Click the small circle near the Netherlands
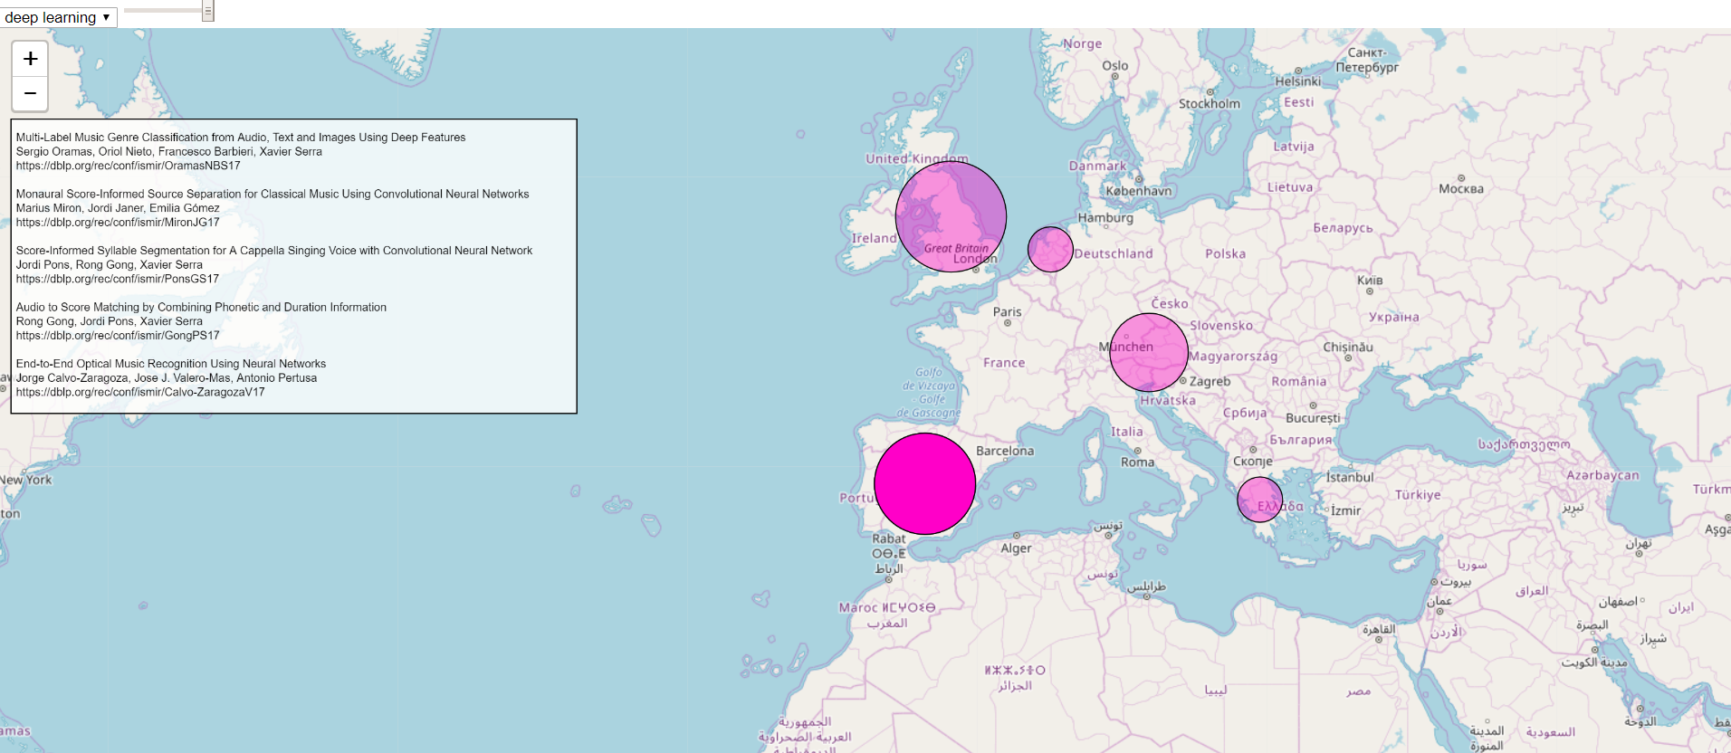Viewport: 1731px width, 753px height. [1050, 249]
